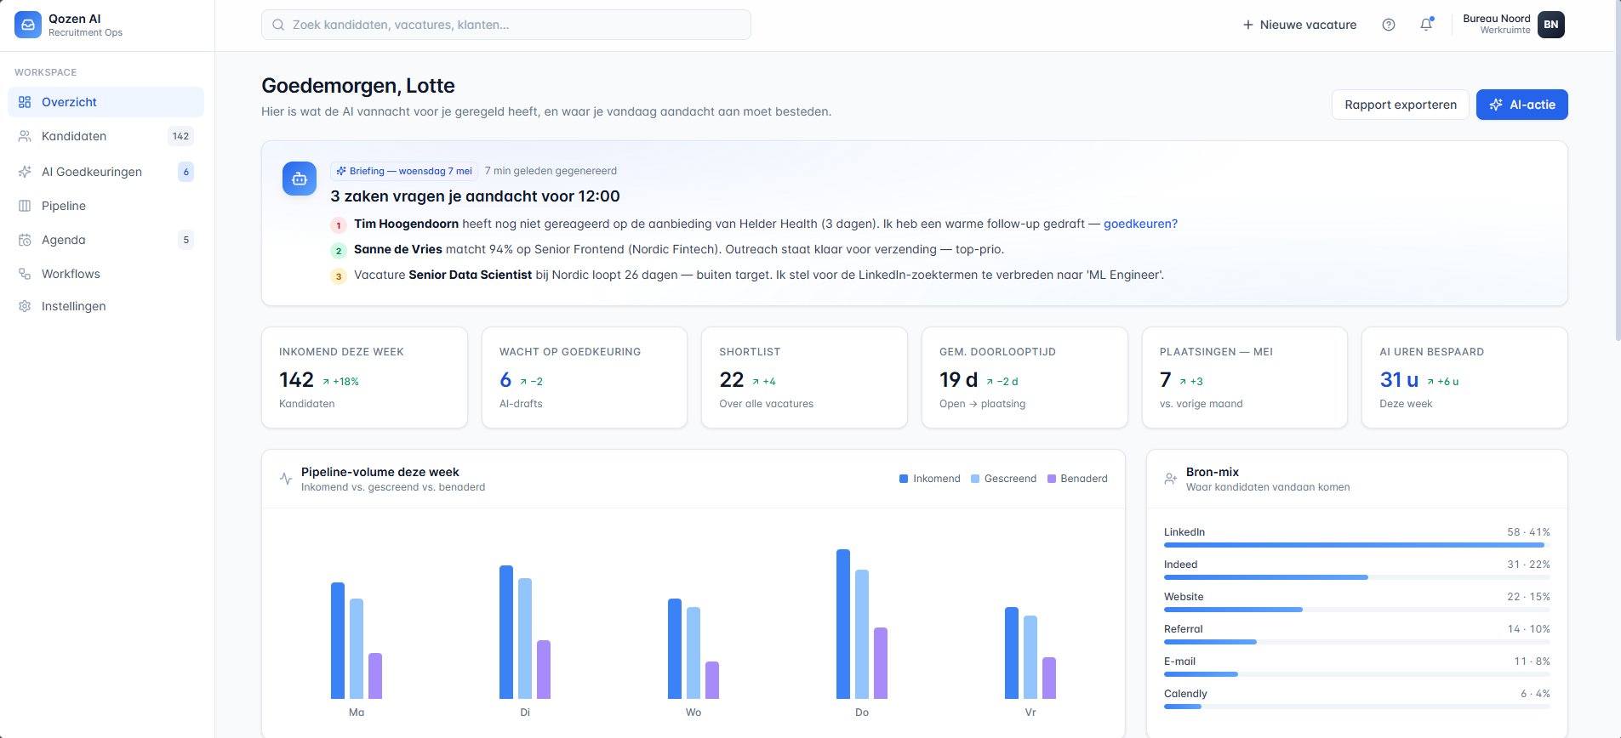Click the BN avatar badge
Viewport: 1621px width, 738px height.
[1551, 25]
